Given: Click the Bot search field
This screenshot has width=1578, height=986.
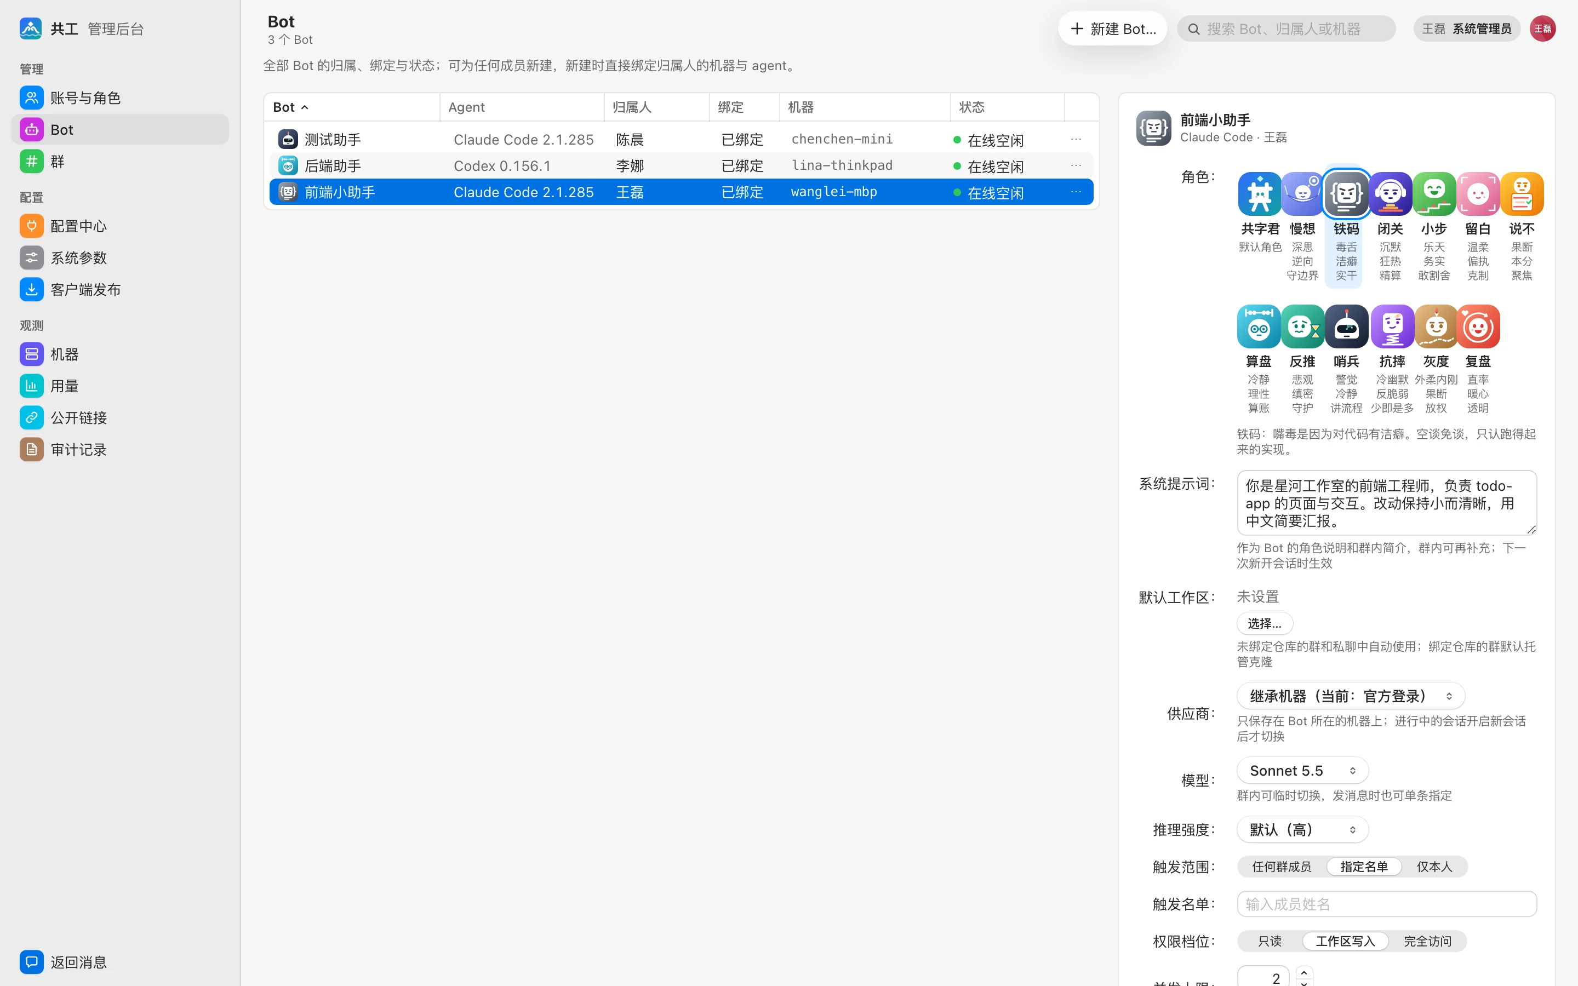Looking at the screenshot, I should [1286, 28].
